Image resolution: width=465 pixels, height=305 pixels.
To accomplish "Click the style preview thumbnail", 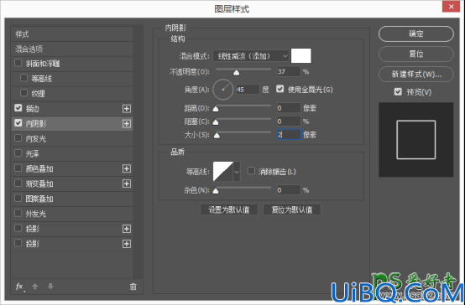I will coord(416,140).
